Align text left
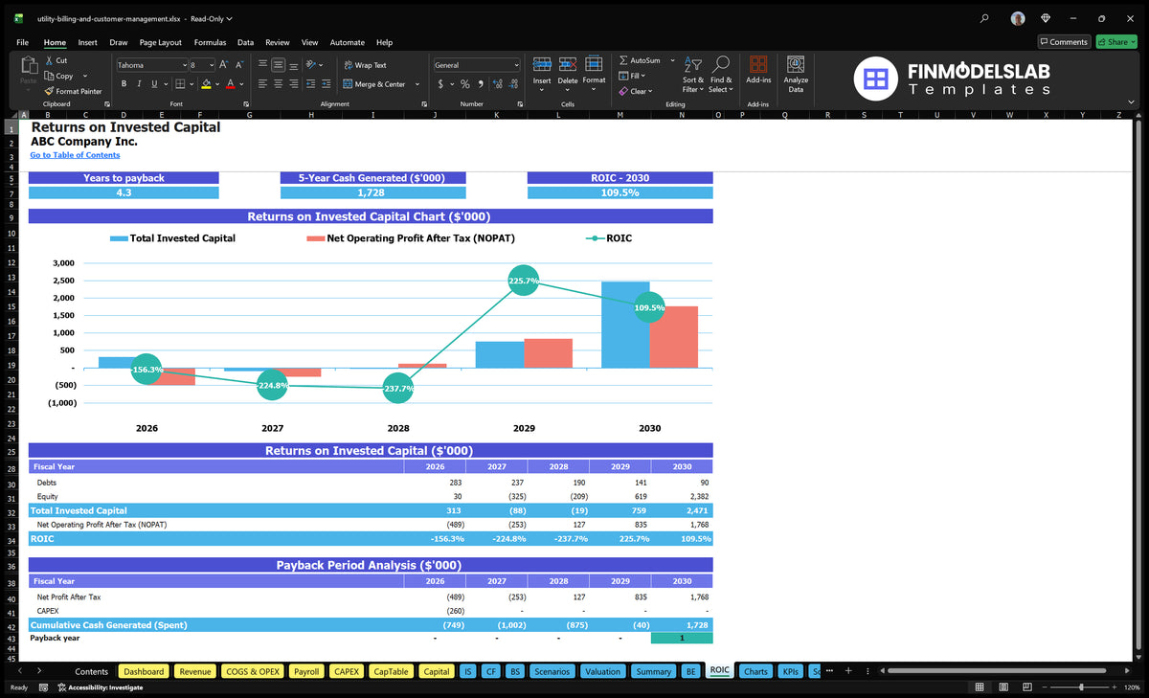Viewport: 1149px width, 698px height. point(263,84)
